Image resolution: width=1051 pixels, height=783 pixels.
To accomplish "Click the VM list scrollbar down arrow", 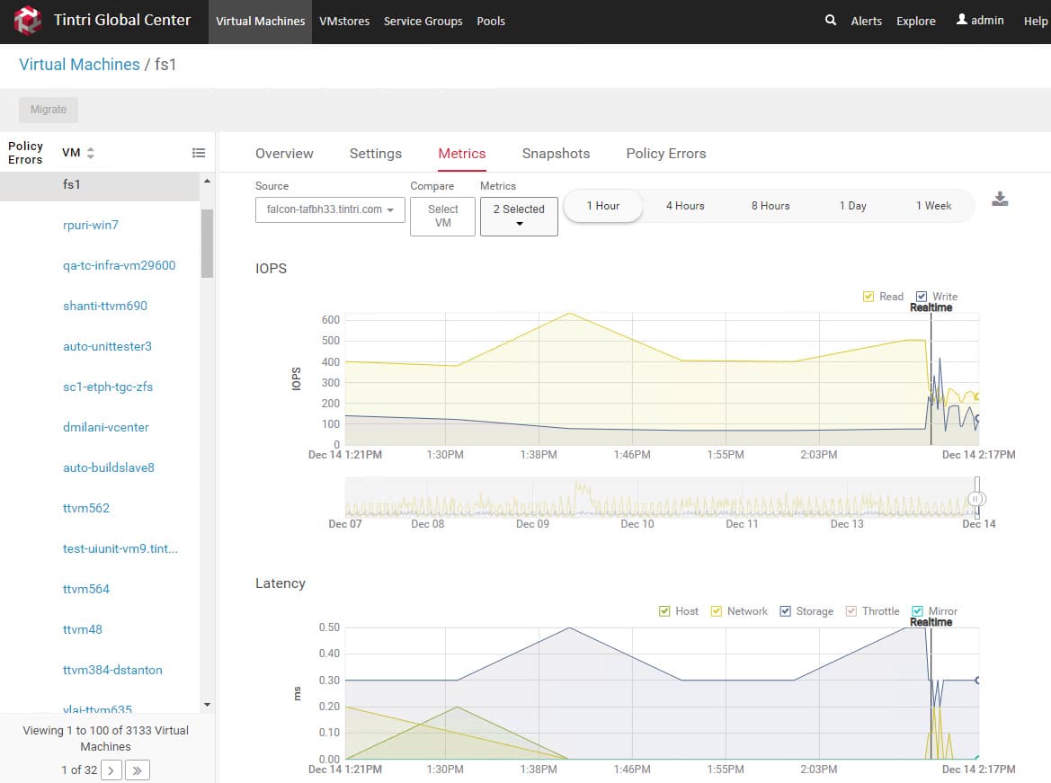I will point(207,705).
